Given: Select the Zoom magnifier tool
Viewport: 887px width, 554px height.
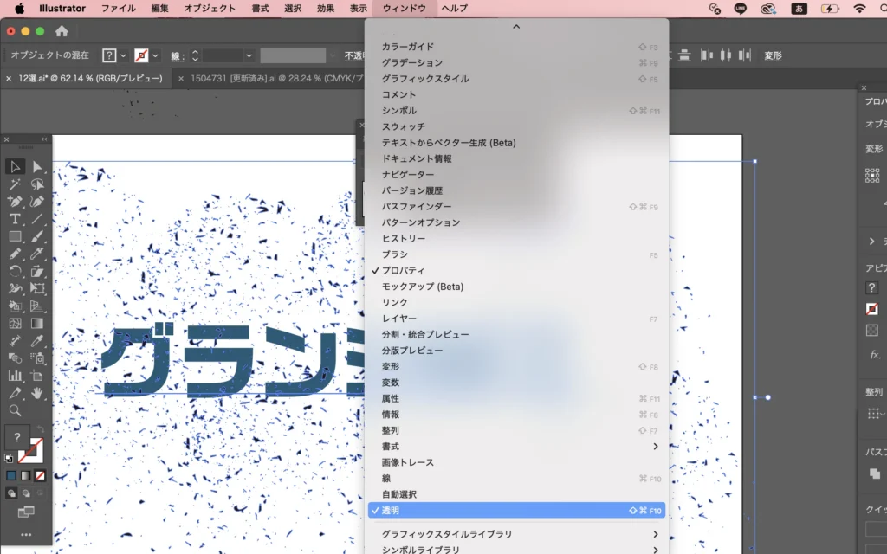Looking at the screenshot, I should click(x=16, y=410).
